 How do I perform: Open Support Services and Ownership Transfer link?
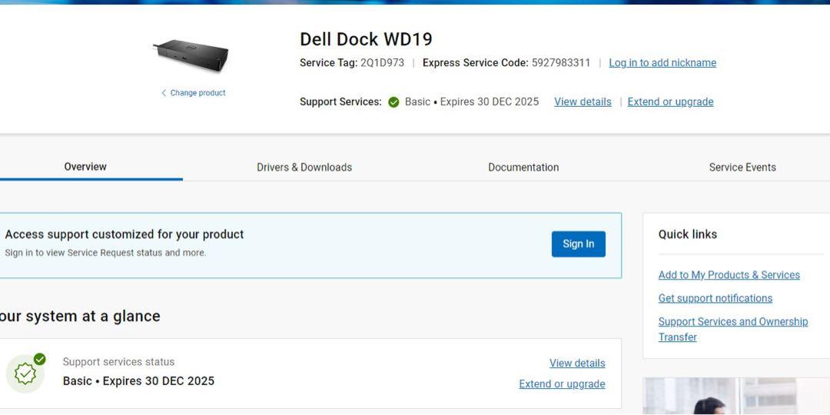coord(733,329)
